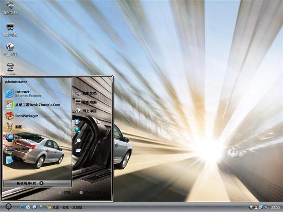Click the volume tray icon
This screenshot has height=212, width=283.
tap(266, 207)
